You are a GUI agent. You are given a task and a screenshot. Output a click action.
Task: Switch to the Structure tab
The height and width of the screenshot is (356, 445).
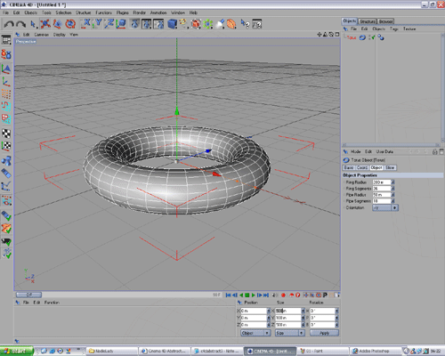coord(368,21)
